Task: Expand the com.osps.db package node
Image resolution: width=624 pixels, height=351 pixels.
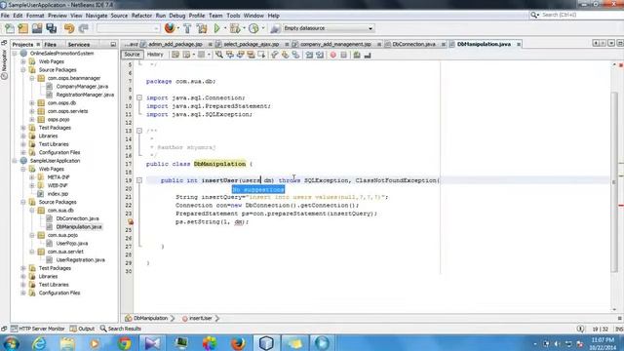Action: [x=32, y=103]
